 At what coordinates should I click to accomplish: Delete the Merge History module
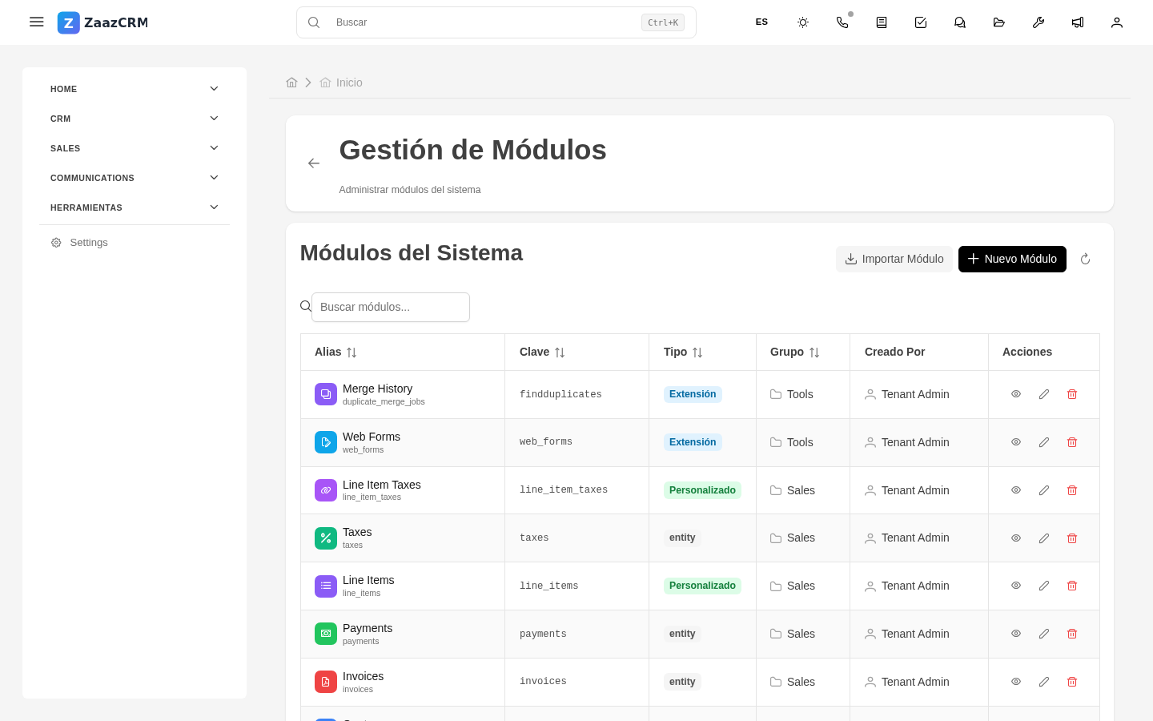tap(1072, 394)
